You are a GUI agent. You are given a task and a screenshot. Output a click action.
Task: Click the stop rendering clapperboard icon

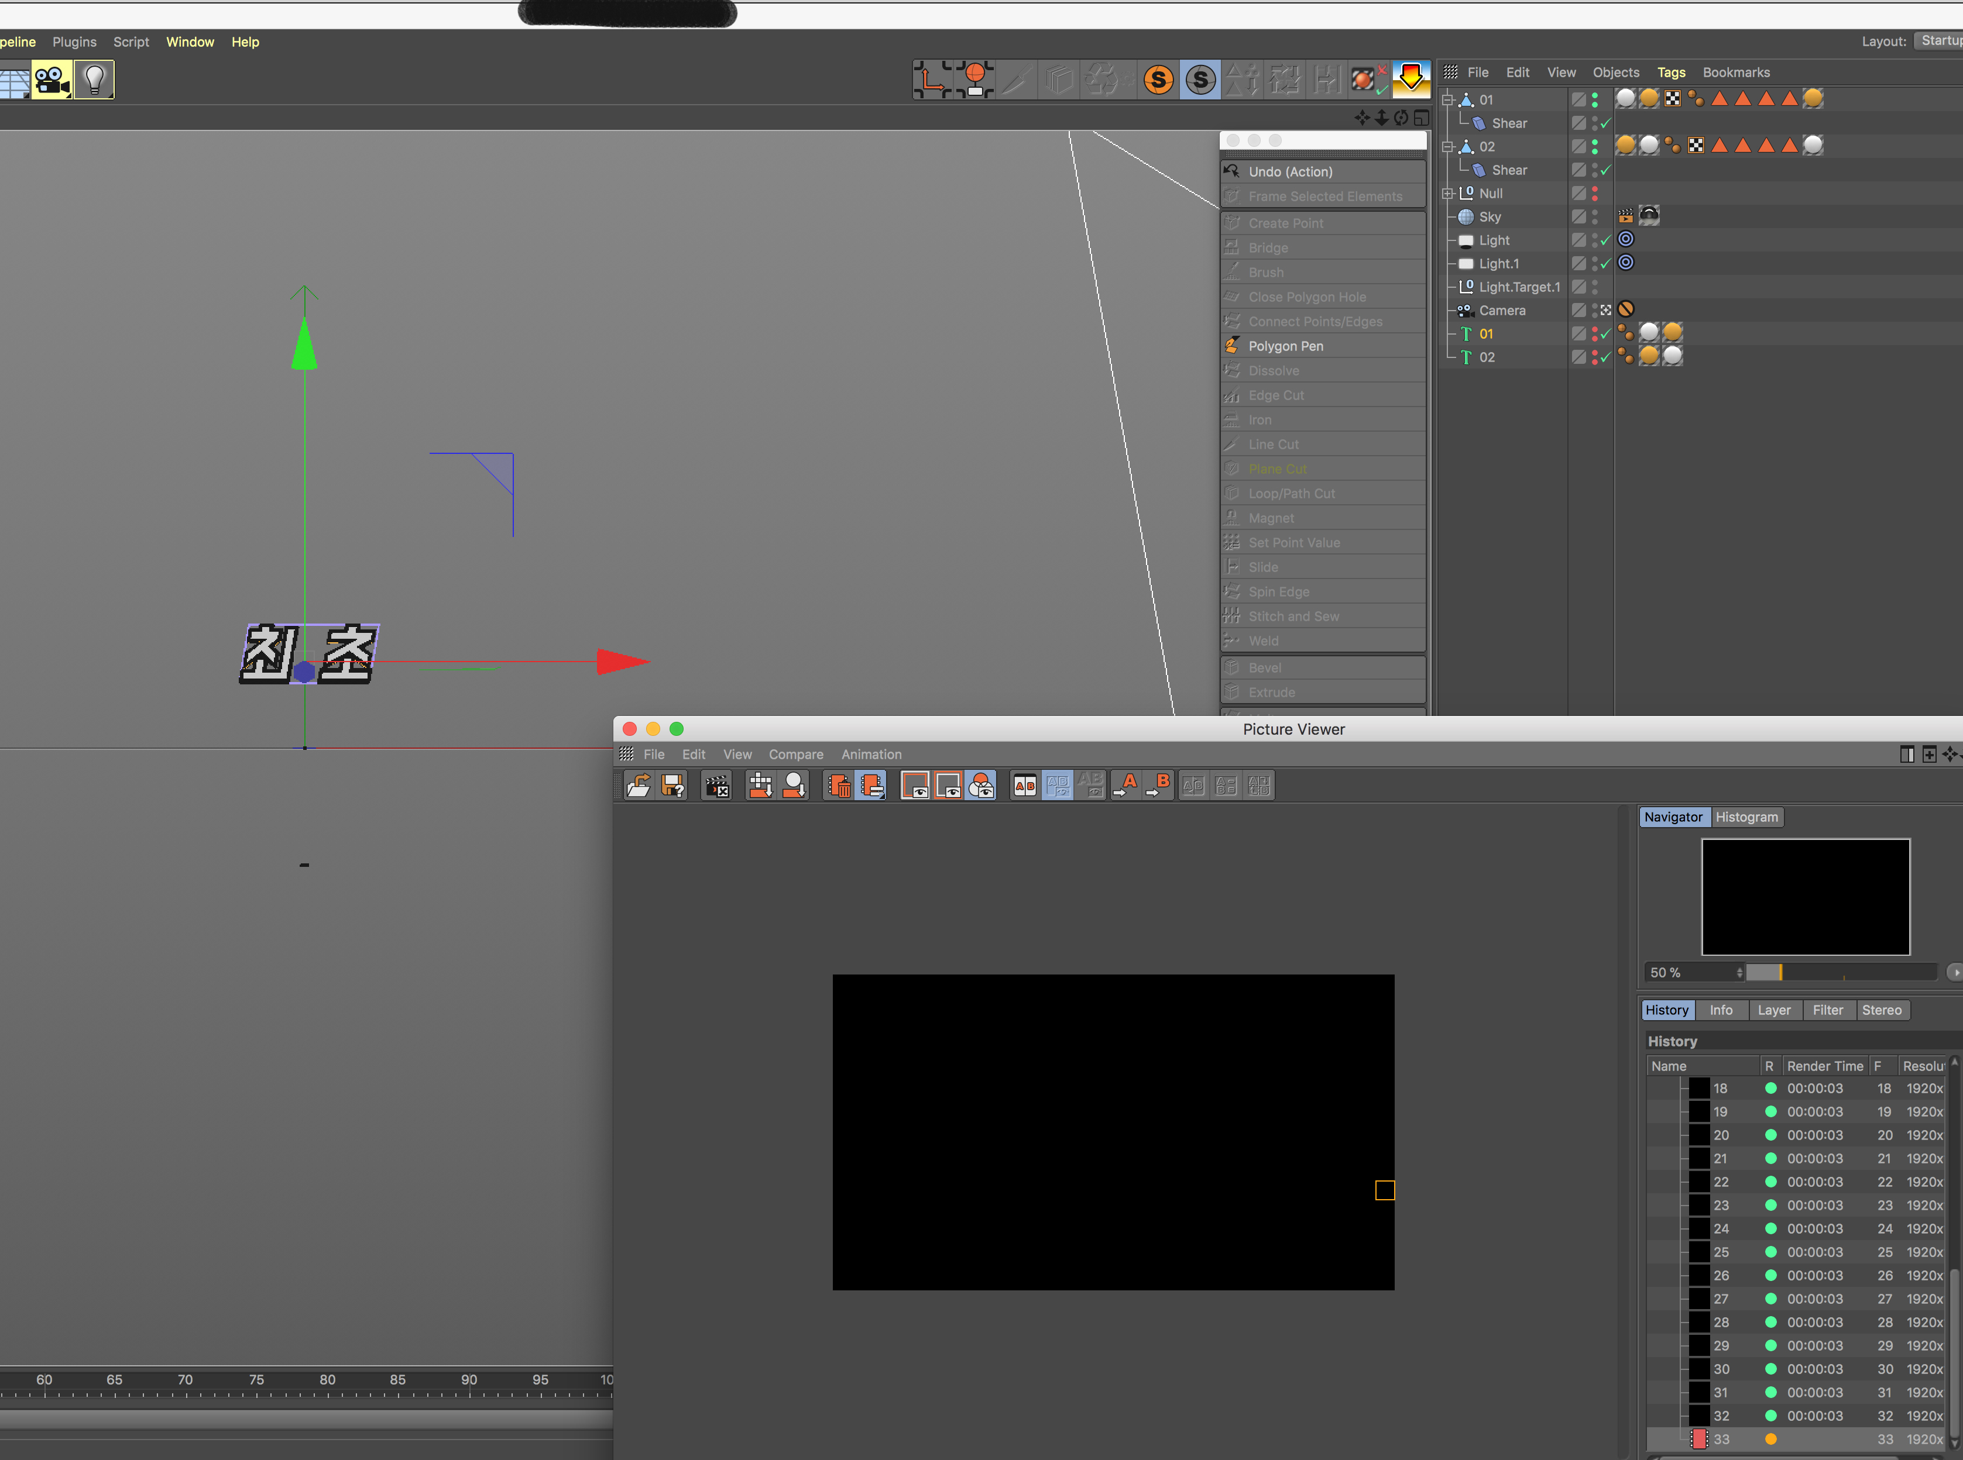(x=717, y=785)
